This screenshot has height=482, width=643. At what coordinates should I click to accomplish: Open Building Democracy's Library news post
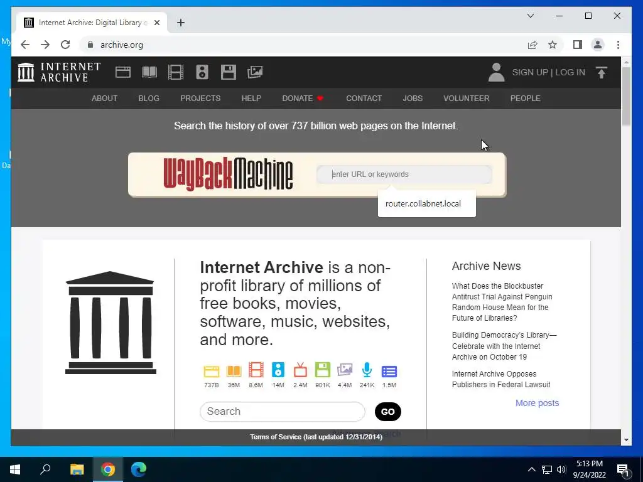click(504, 346)
